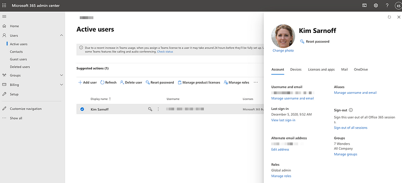Click the Check status link
This screenshot has height=183, width=402.
click(165, 52)
